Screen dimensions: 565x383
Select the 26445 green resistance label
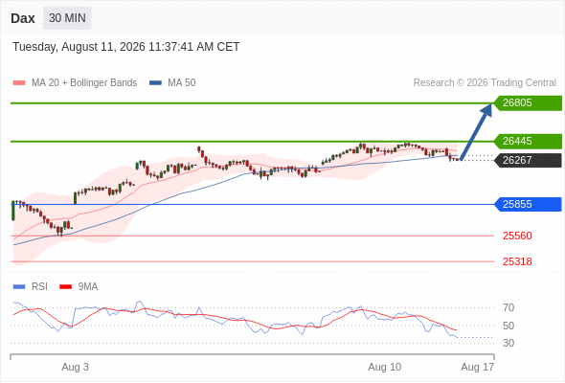[528, 142]
